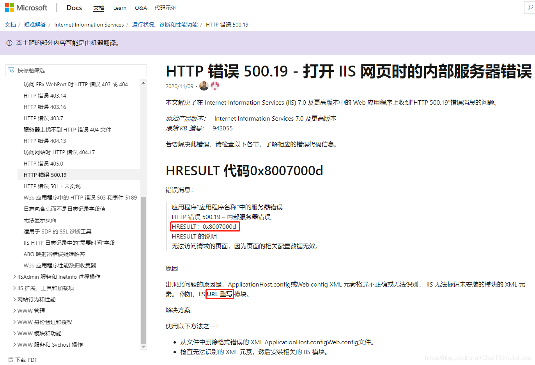This screenshot has height=365, width=535.
Task: Select the 文档 nav tab
Action: [x=99, y=8]
